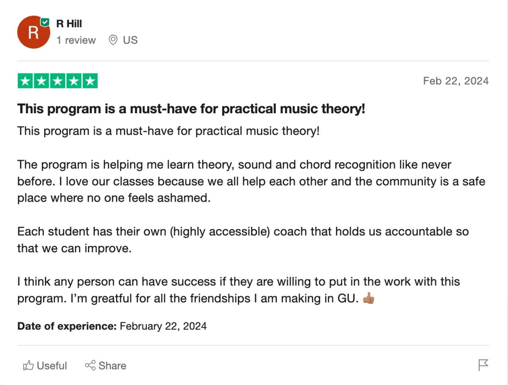Open the bold review title heading

190,109
